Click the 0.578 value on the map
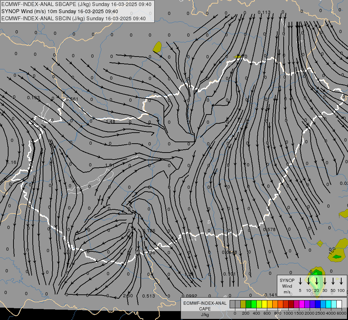 [269, 229]
